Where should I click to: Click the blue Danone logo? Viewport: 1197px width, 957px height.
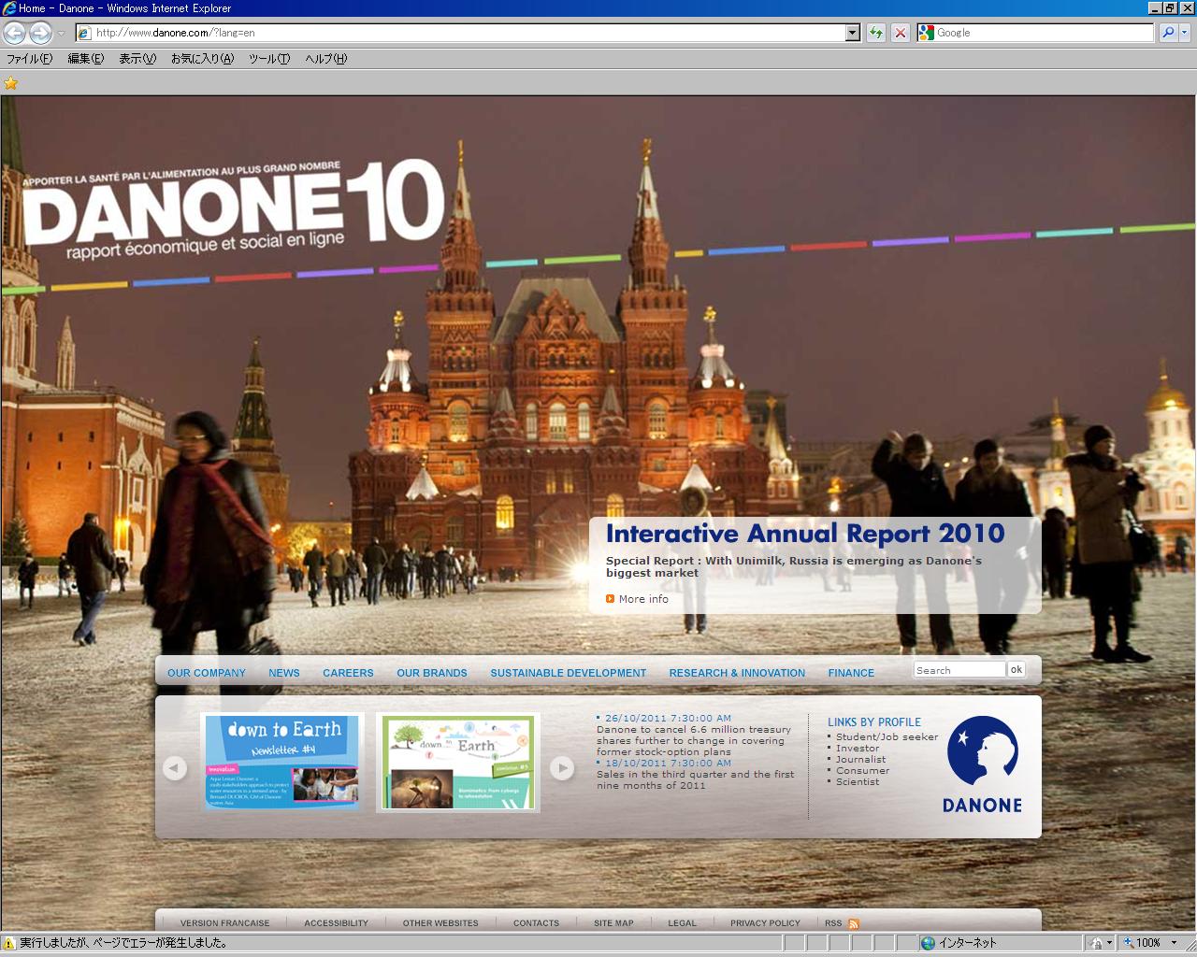982,764
